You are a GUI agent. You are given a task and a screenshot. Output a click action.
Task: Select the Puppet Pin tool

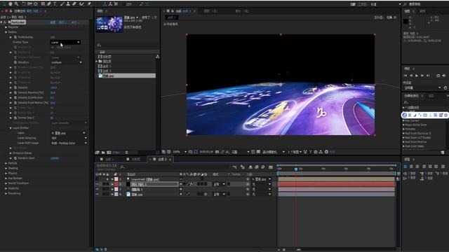[89, 4]
